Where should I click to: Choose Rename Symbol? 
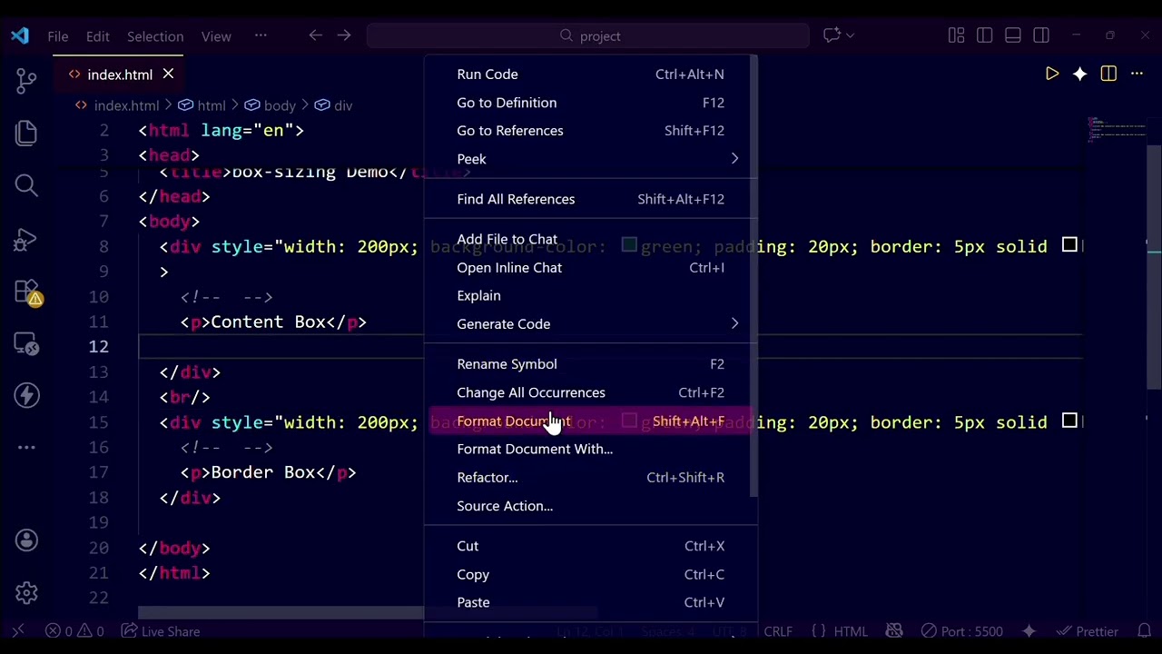pyautogui.click(x=591, y=364)
